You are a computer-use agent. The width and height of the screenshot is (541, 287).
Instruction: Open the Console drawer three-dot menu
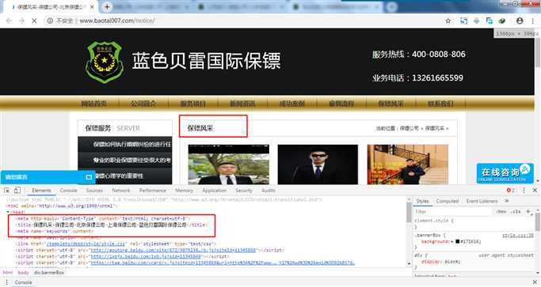(6, 282)
